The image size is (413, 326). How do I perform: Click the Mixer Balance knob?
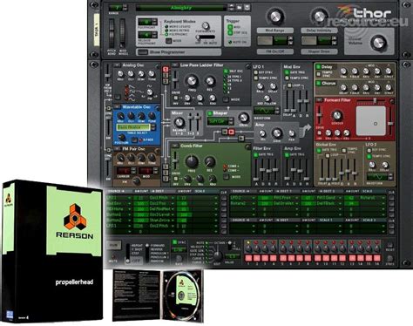[x=179, y=122]
